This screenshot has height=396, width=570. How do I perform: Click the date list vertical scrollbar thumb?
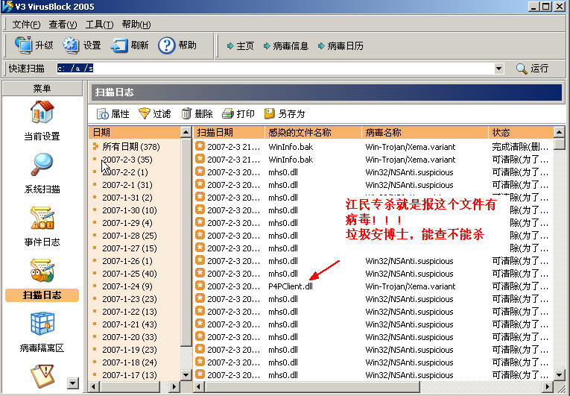[x=186, y=242]
